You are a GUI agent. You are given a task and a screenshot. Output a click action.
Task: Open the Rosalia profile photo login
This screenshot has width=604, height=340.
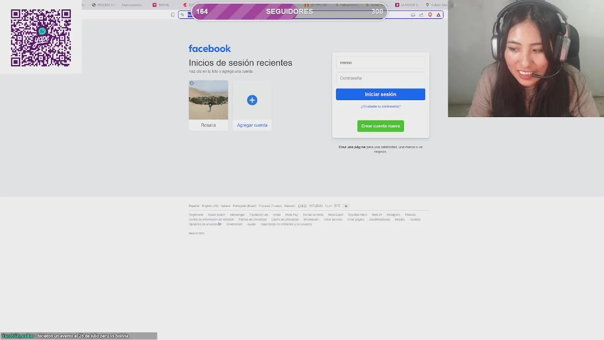coord(208,100)
